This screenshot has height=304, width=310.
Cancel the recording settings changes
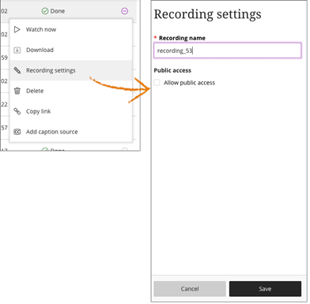(x=190, y=289)
